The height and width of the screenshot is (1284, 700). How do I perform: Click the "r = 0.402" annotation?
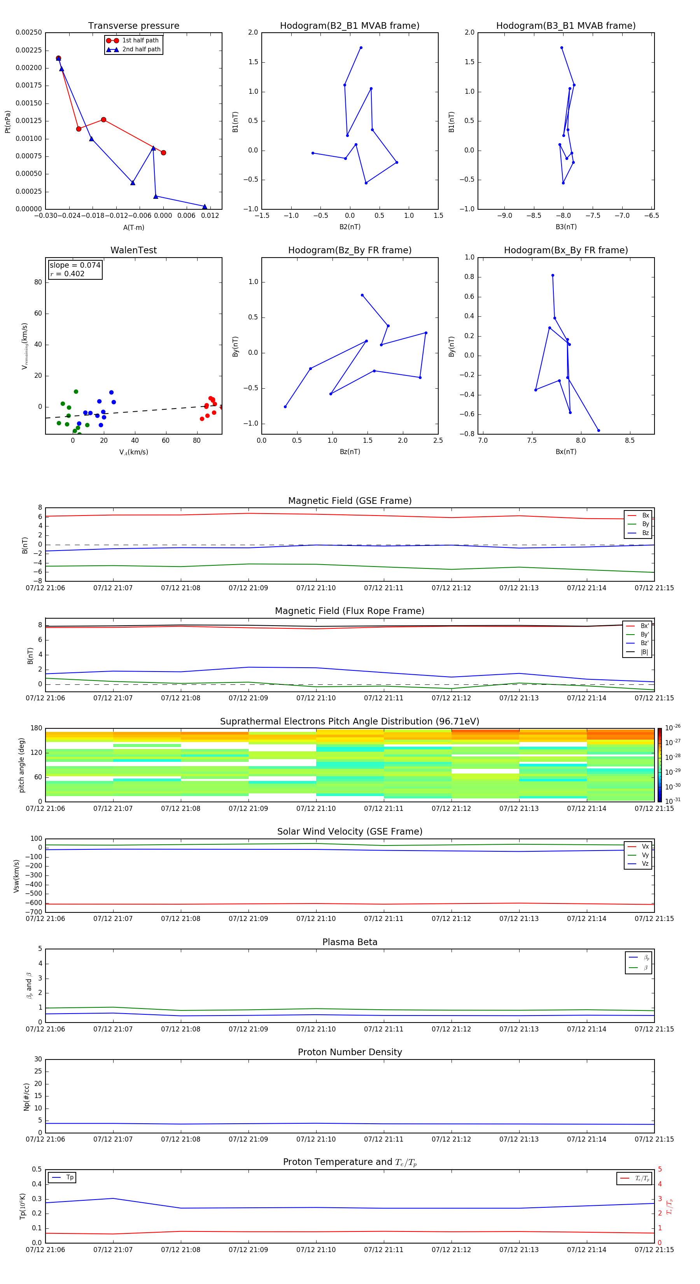pyautogui.click(x=67, y=274)
